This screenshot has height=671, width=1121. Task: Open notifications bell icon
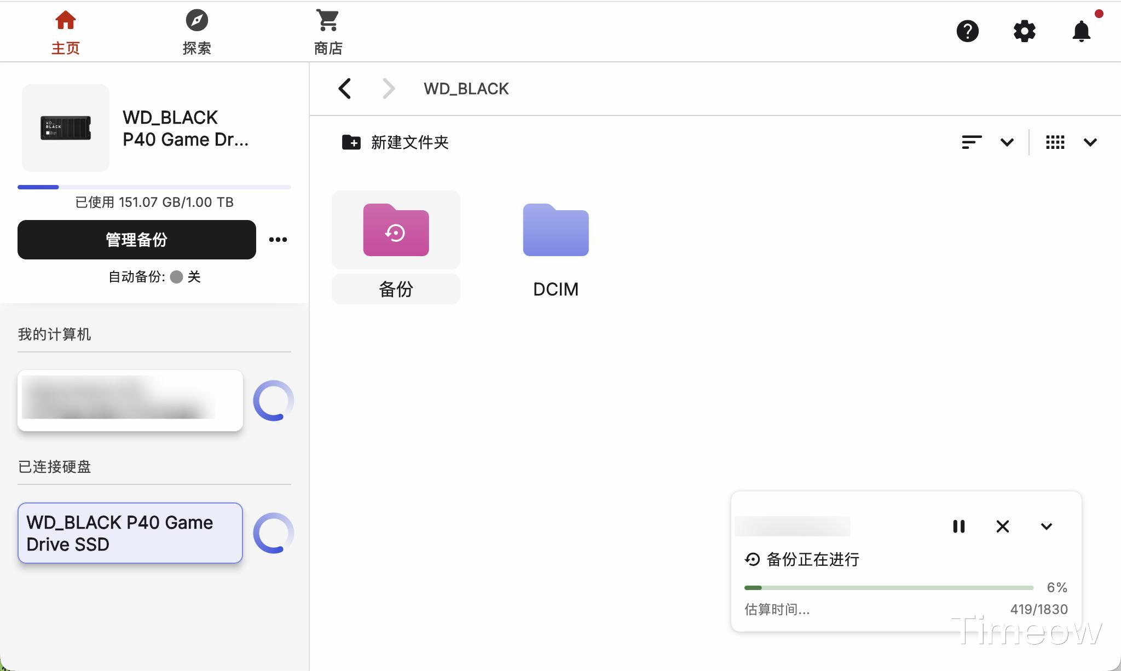(x=1081, y=31)
